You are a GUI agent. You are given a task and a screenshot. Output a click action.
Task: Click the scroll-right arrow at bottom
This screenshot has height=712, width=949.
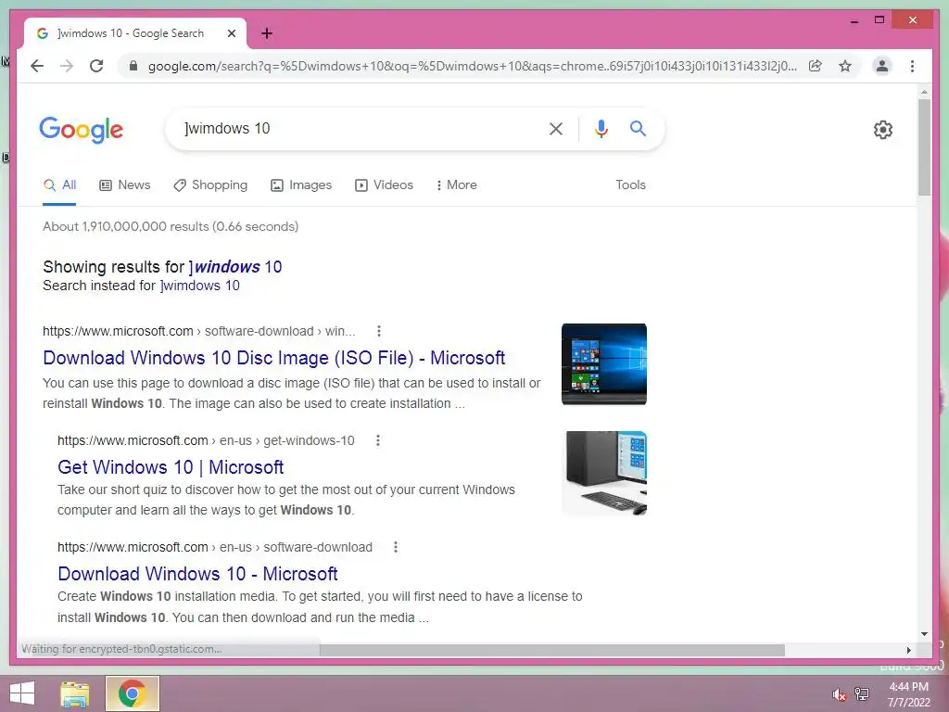[x=908, y=650]
